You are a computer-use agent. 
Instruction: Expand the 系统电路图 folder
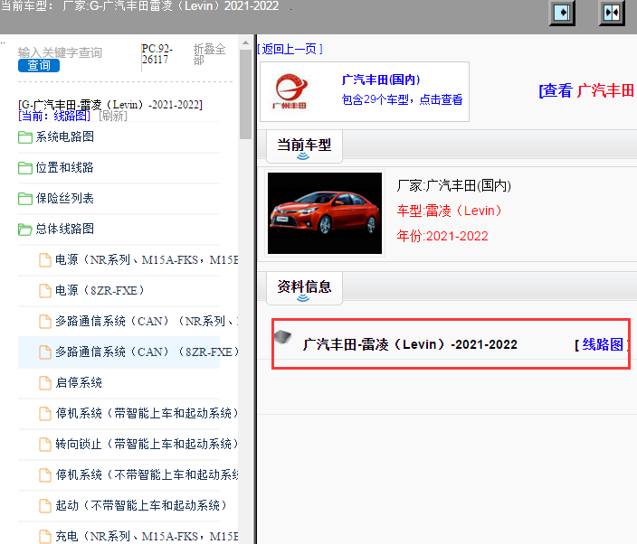(x=64, y=136)
